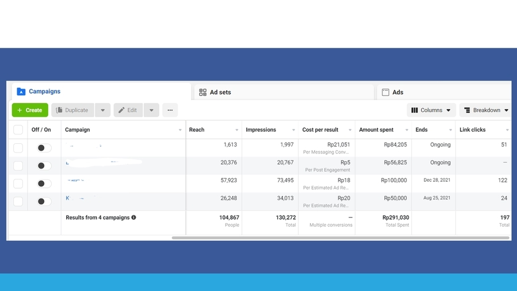Screen dimensions: 517x291
Task: Sort by the Reach column header
Action: 197,130
